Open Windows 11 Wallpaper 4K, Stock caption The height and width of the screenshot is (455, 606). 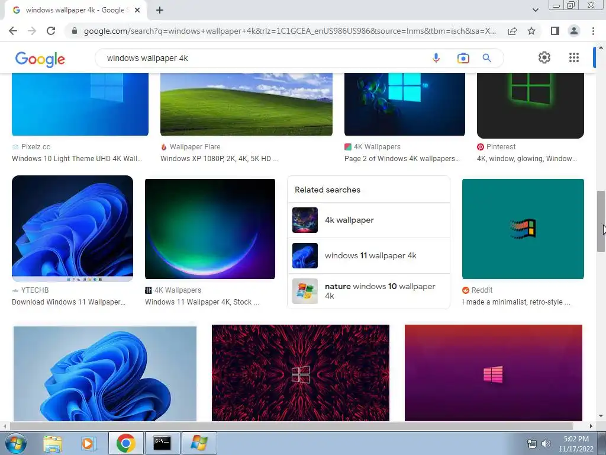202,302
